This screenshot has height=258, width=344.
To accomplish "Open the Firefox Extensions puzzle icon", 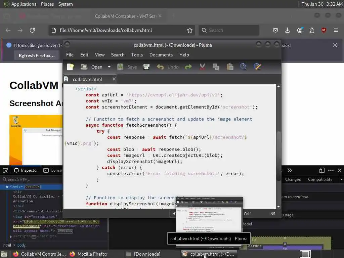I will (x=312, y=30).
